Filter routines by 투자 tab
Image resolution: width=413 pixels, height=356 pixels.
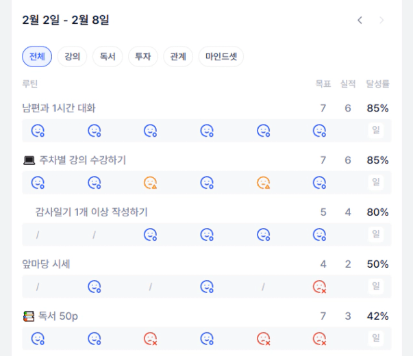(143, 57)
